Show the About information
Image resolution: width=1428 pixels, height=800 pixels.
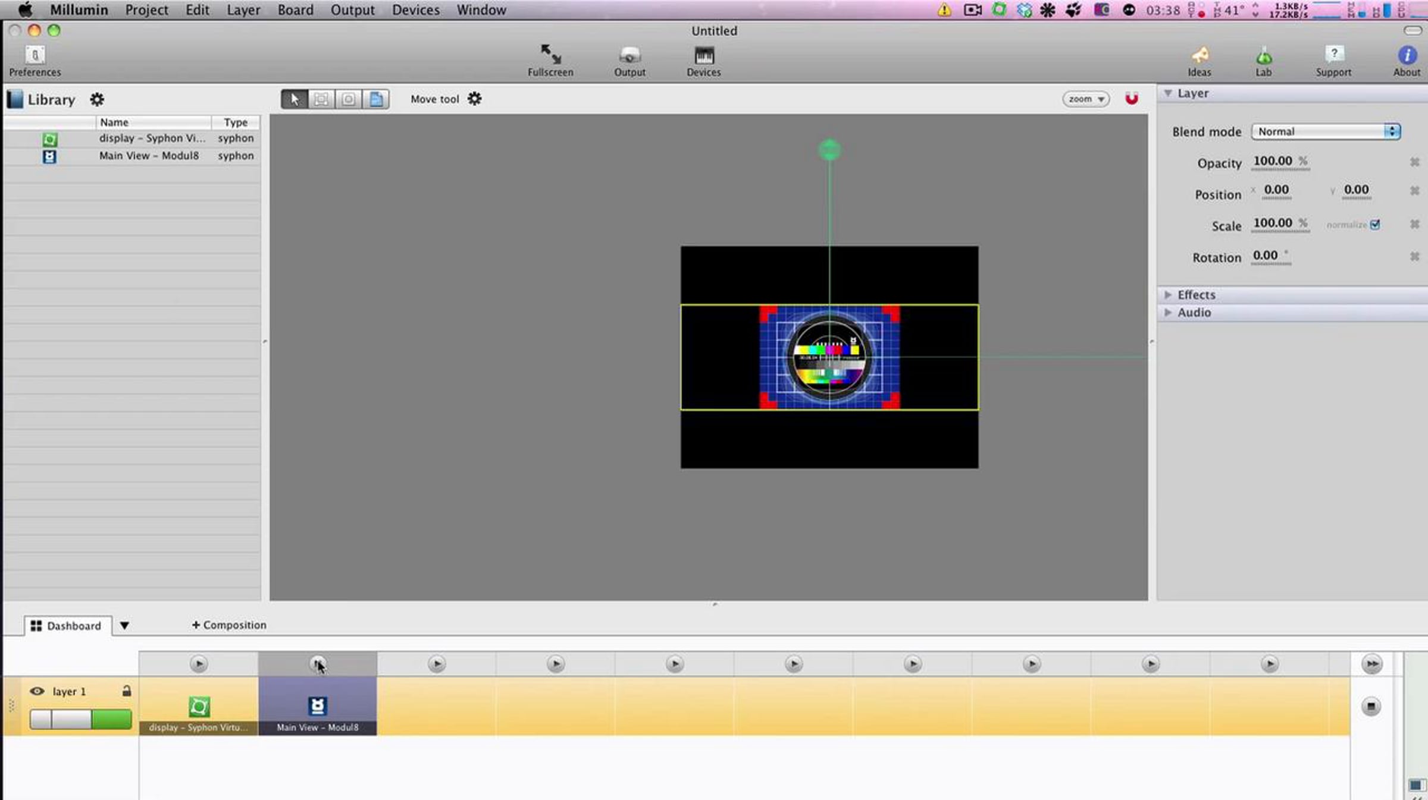click(x=1407, y=61)
